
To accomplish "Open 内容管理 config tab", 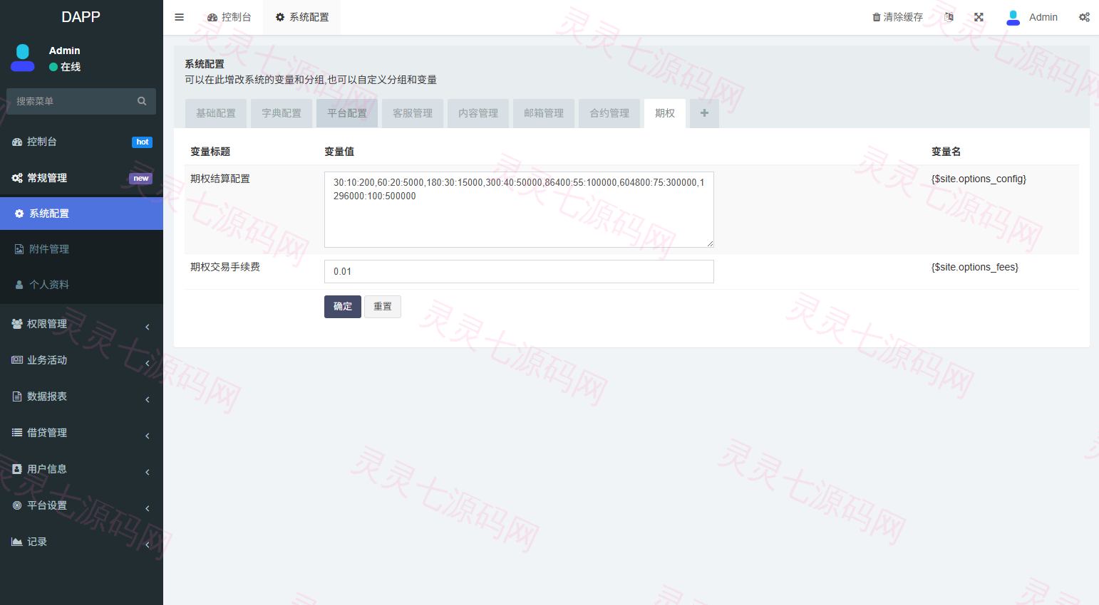I will tap(478, 113).
